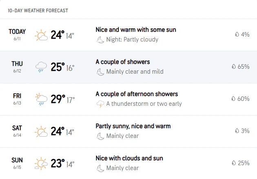Image resolution: width=257 pixels, height=179 pixels.
Task: Select the SUN 6/15 day label
Action: point(17,163)
